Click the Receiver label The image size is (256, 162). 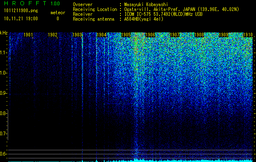83,14
